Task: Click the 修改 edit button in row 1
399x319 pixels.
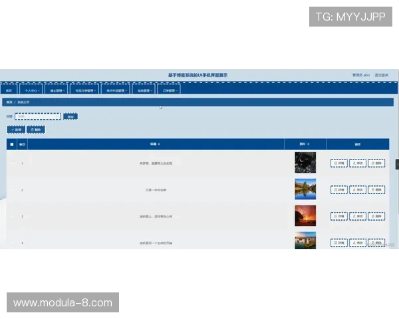Action: pos(358,163)
